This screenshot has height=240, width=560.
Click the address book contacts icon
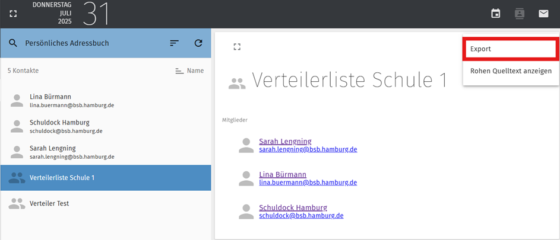[x=519, y=14]
